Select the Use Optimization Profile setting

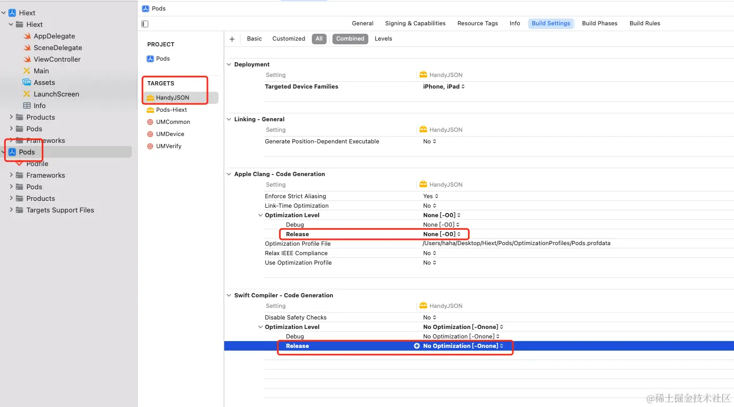[x=298, y=263]
